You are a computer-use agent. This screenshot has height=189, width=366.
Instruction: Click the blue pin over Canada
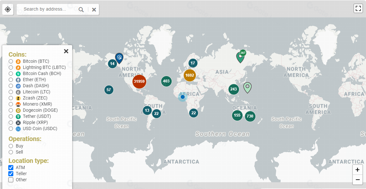[x=119, y=58]
